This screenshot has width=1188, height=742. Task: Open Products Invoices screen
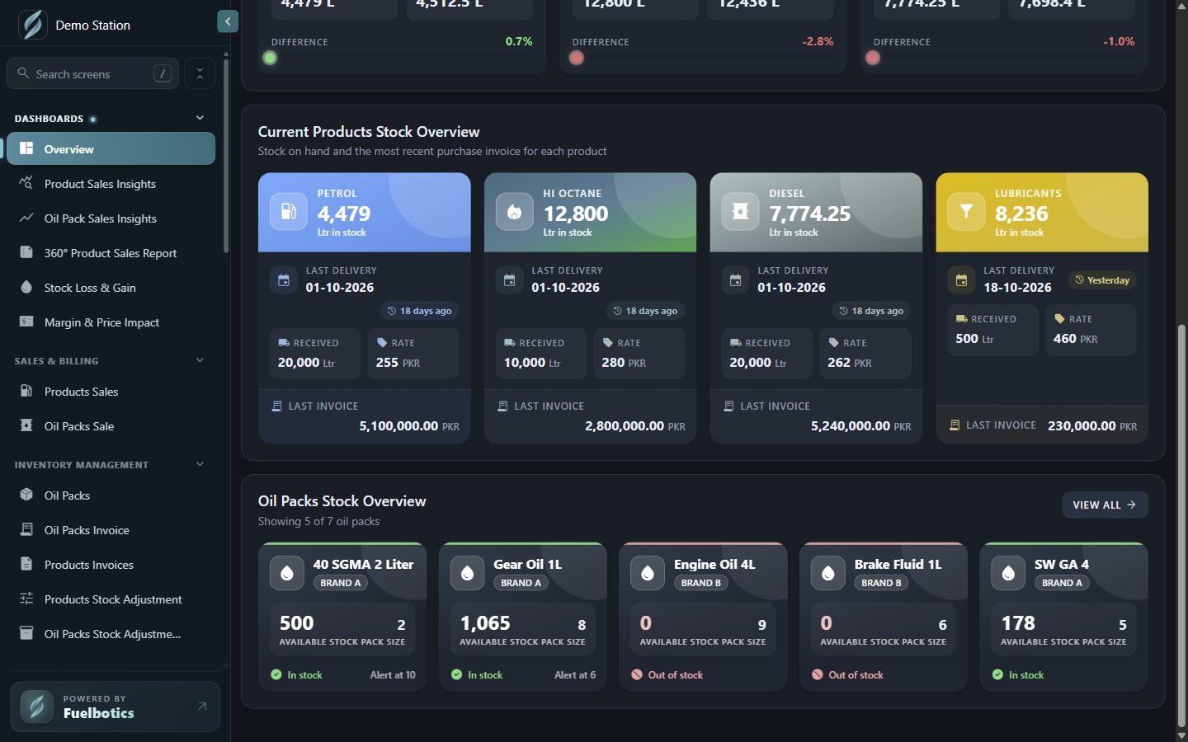click(x=111, y=564)
